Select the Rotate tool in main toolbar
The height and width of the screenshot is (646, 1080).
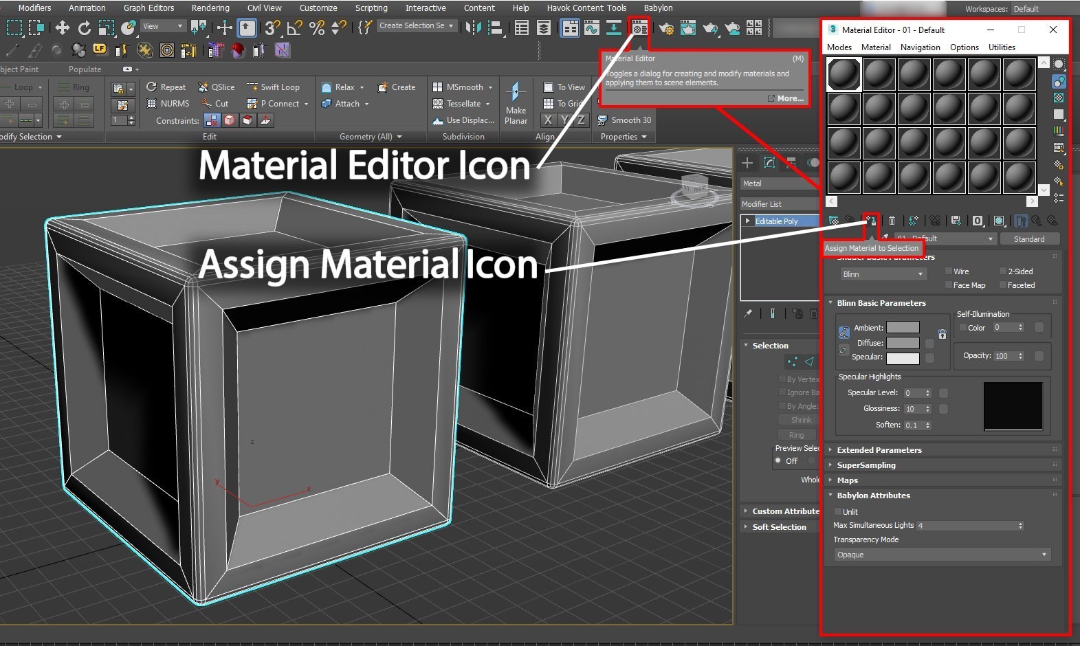(84, 27)
